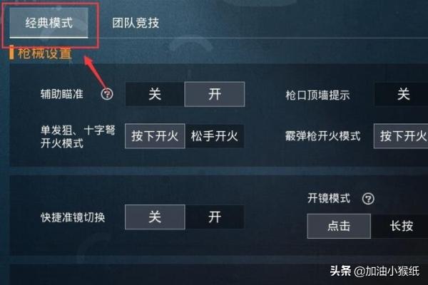Set 快捷准镜切换 to 开

click(215, 217)
